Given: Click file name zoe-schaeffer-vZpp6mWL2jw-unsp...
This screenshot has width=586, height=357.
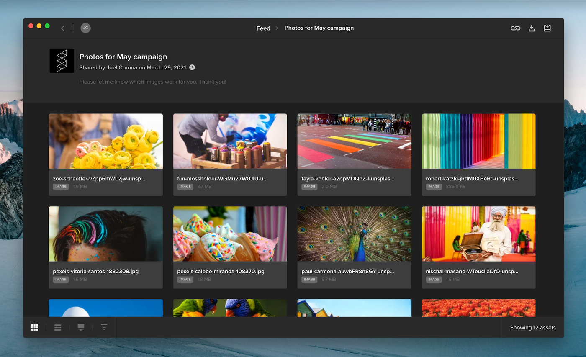Looking at the screenshot, I should click(x=99, y=178).
